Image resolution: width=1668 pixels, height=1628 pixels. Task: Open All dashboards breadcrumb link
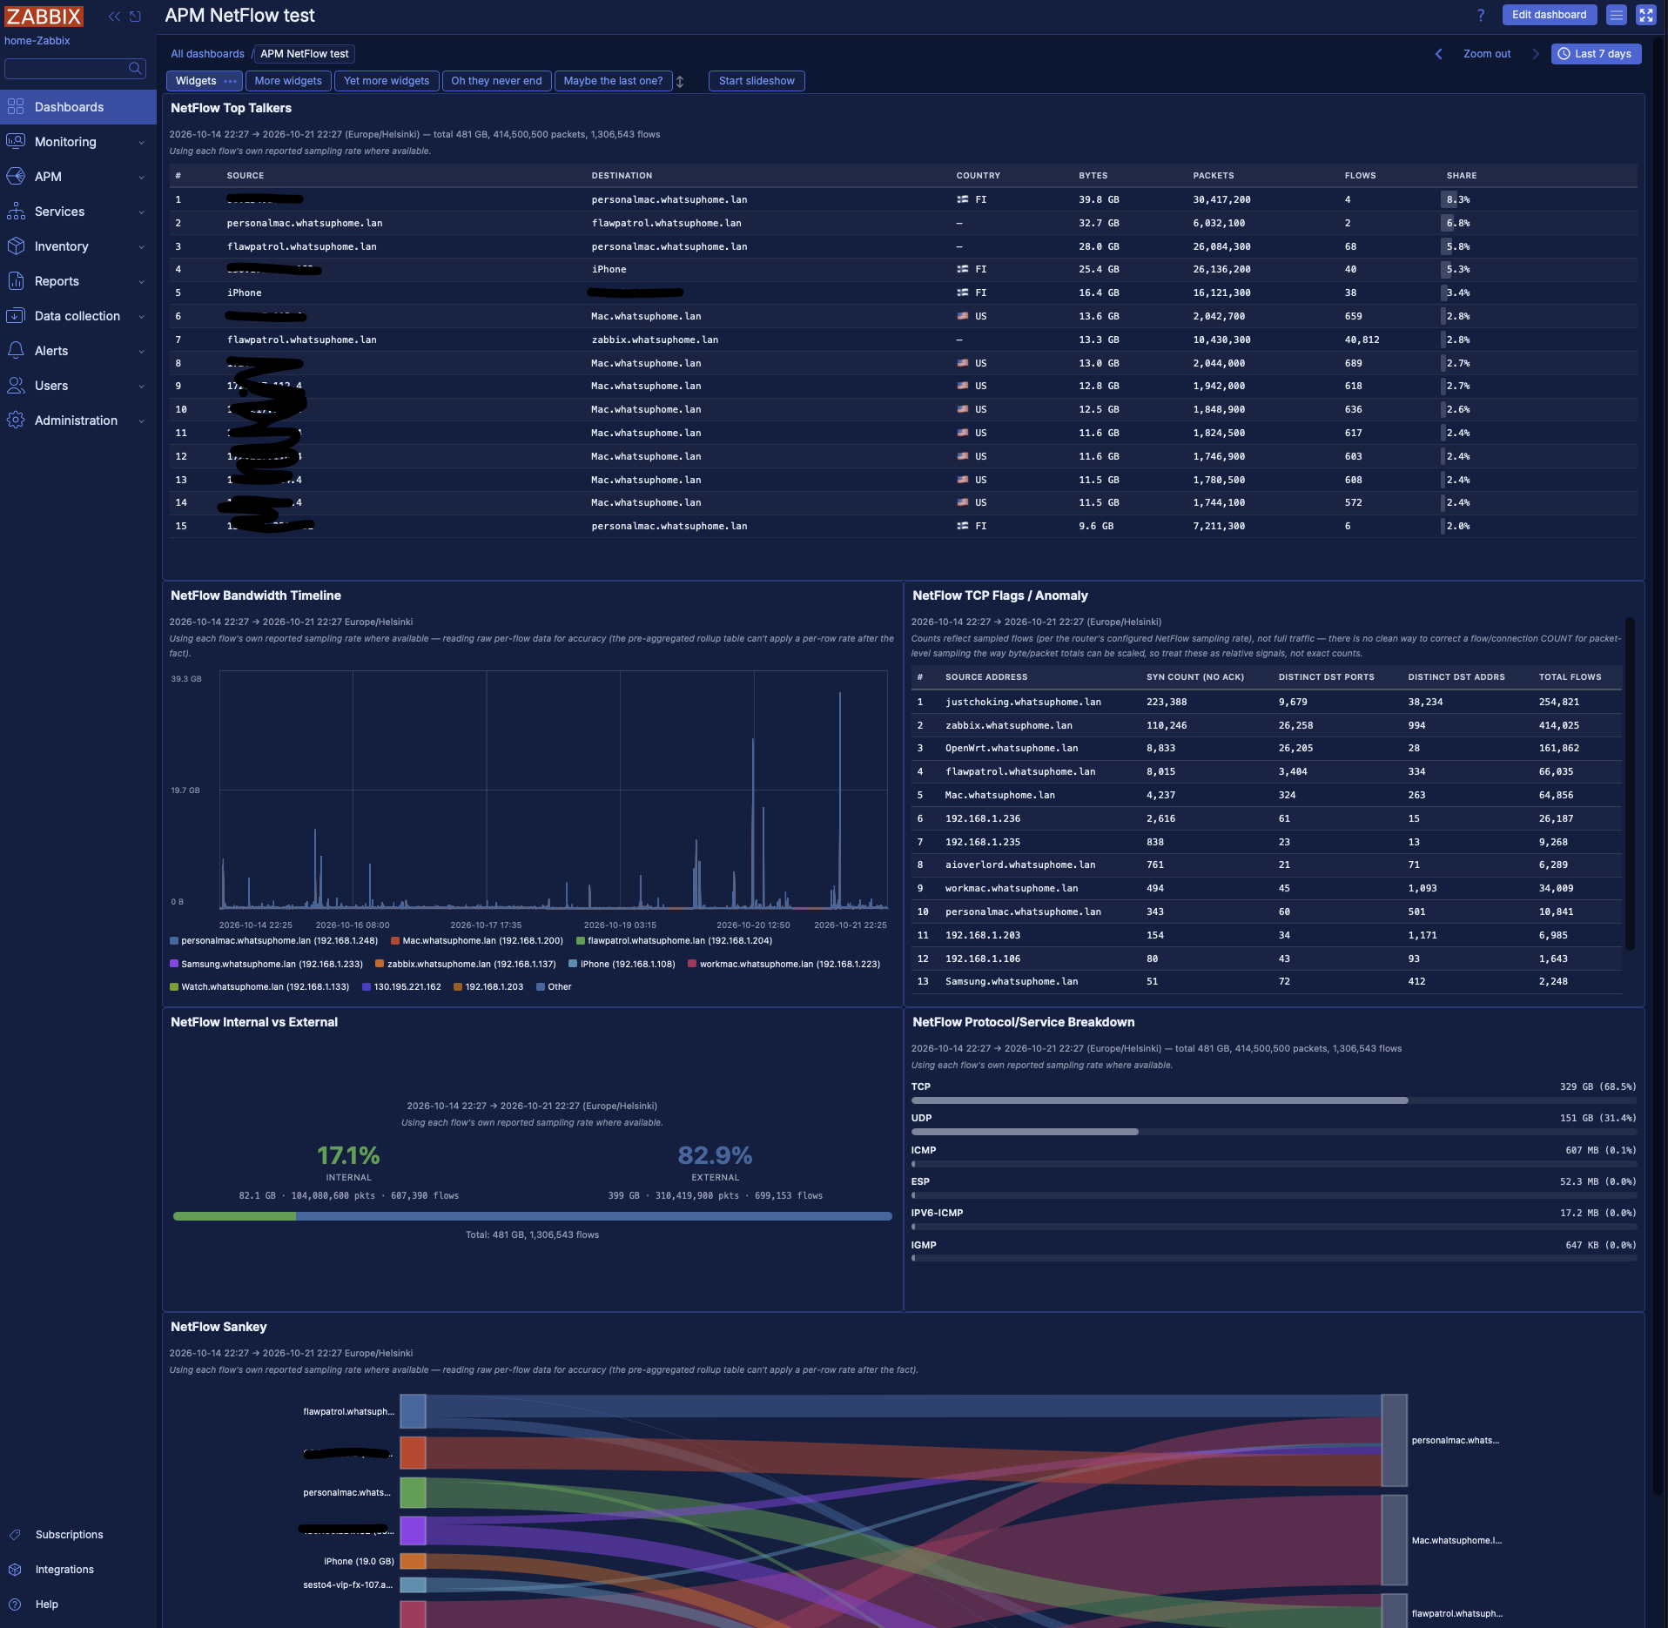(x=207, y=54)
